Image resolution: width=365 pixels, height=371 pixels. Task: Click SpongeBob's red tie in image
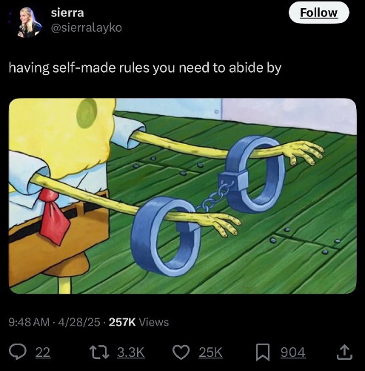(x=53, y=215)
